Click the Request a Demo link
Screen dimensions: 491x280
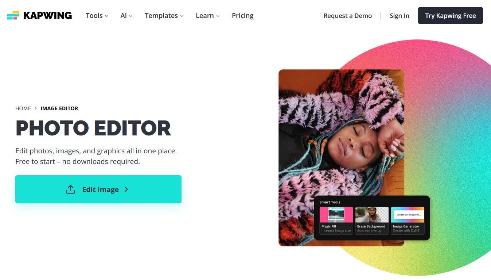click(348, 16)
